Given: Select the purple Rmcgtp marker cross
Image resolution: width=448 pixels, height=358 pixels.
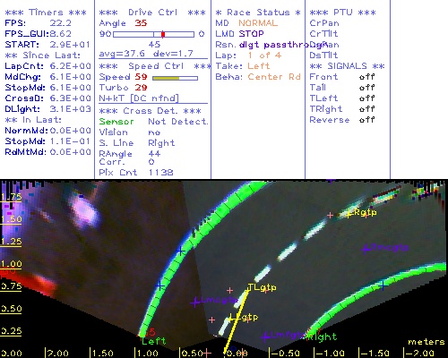Looking at the screenshot, I should (366, 249).
